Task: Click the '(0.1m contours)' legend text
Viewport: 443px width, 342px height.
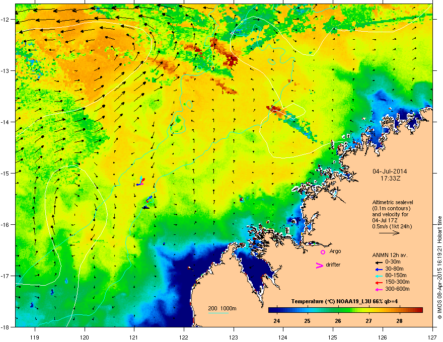Action: (391, 209)
